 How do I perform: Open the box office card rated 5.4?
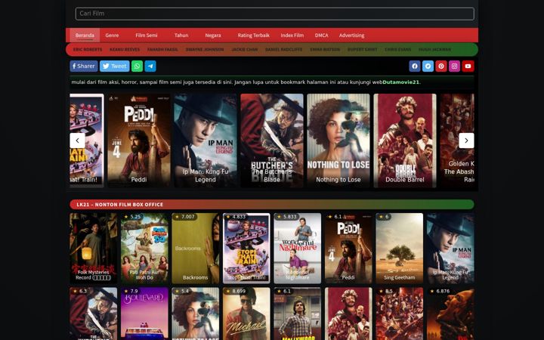pyautogui.click(x=196, y=314)
